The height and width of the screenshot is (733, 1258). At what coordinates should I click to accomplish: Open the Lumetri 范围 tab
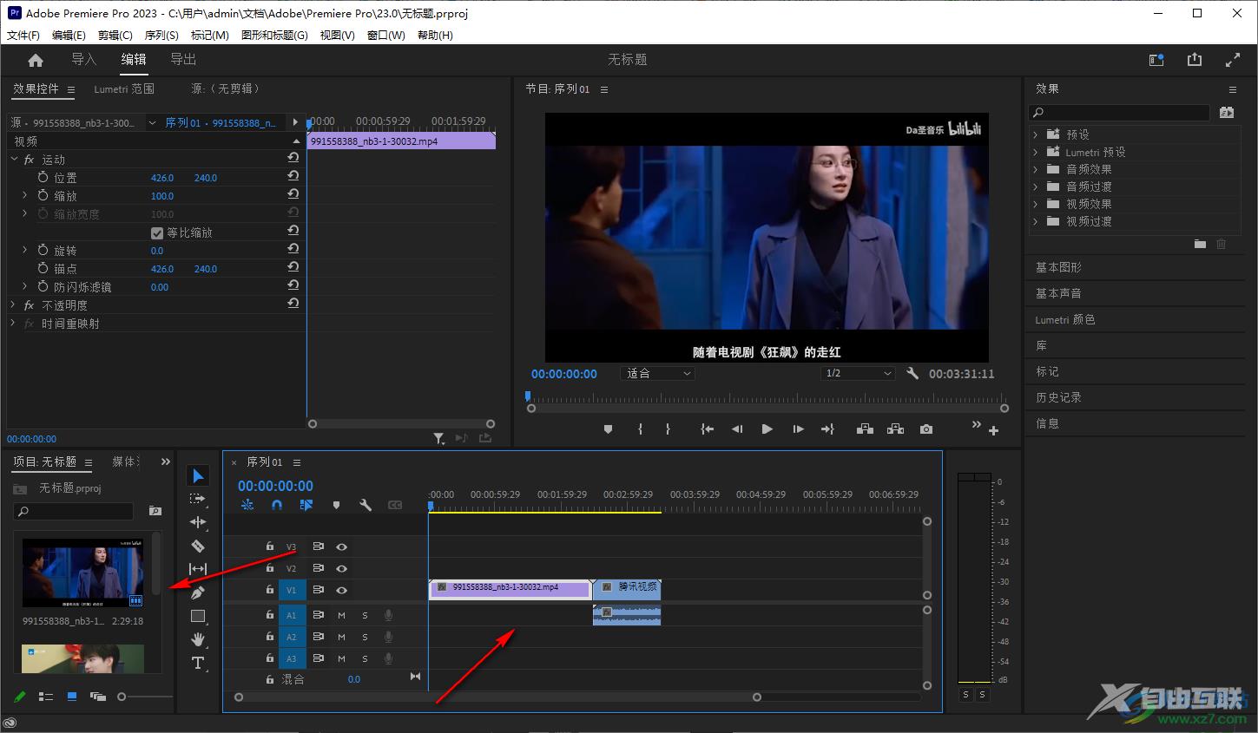point(124,88)
